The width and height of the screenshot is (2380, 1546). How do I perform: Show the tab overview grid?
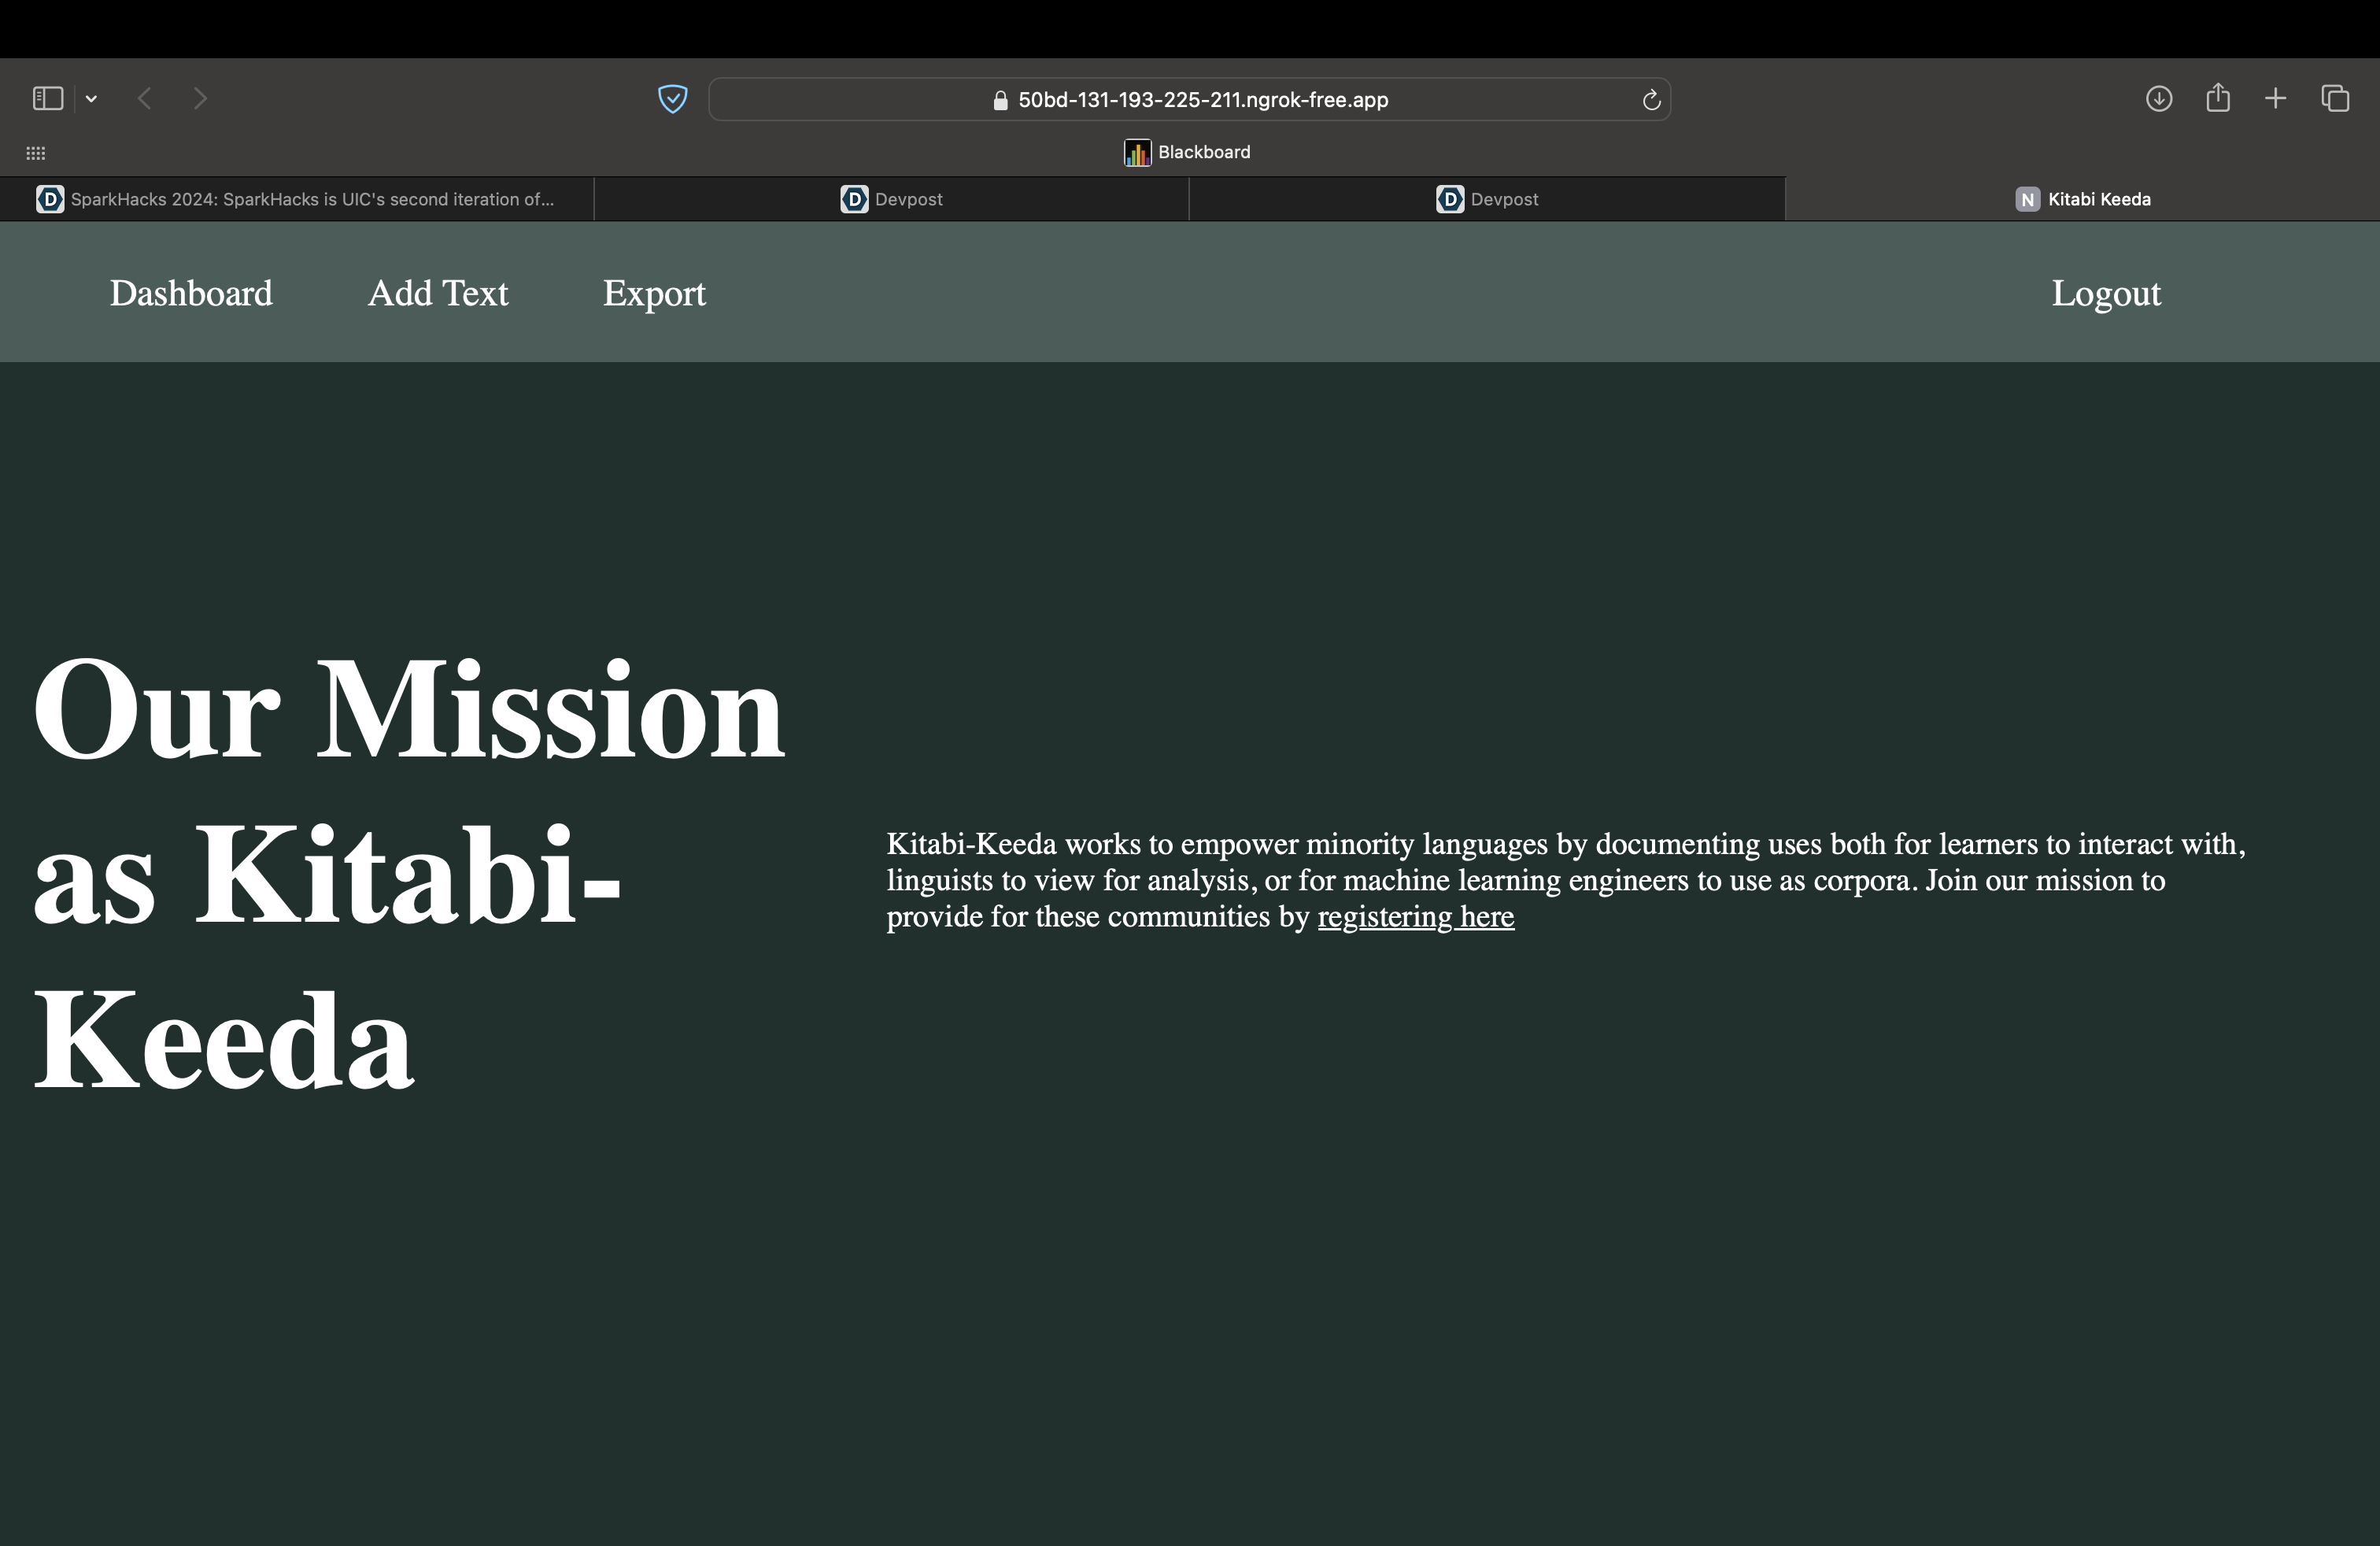click(2335, 98)
